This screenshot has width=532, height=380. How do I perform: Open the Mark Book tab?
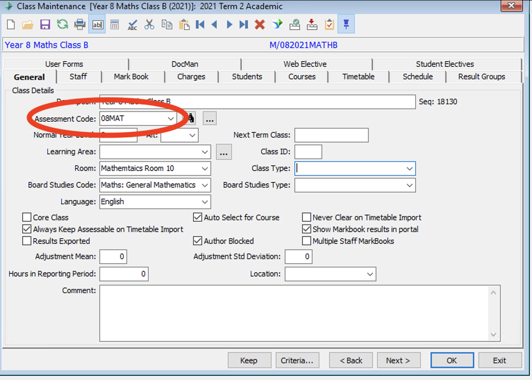coord(131,77)
